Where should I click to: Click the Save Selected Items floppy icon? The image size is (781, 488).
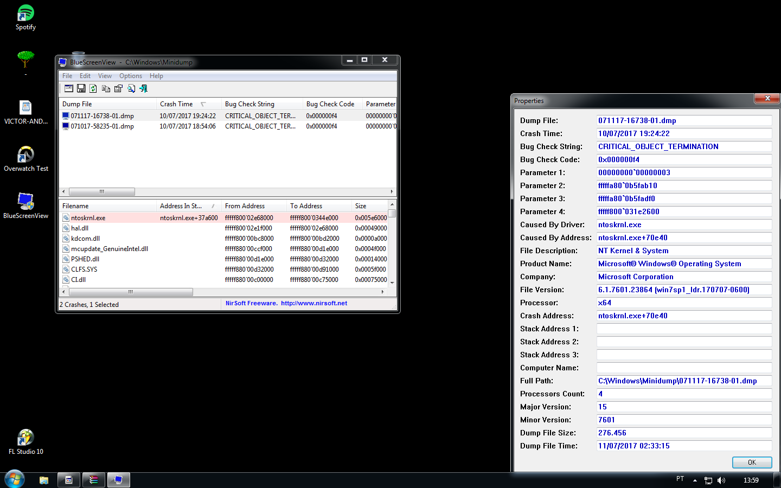pos(81,88)
